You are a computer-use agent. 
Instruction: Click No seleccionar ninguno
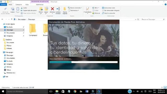[x=111, y=10]
